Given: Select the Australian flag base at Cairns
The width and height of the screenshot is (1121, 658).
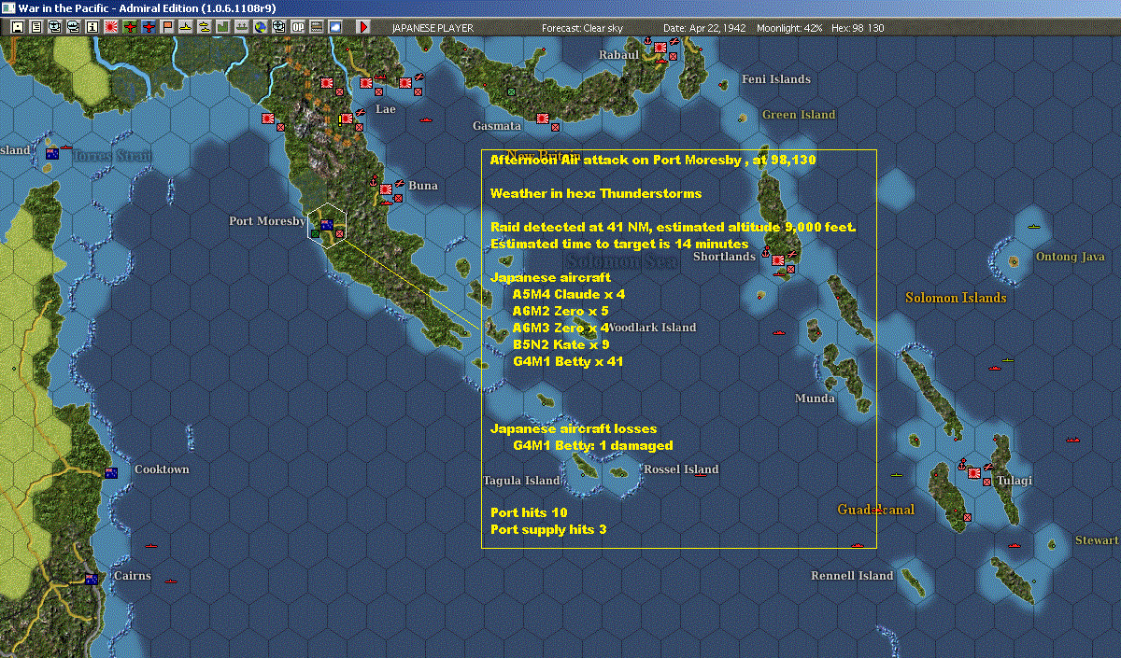Looking at the screenshot, I should coord(92,580).
